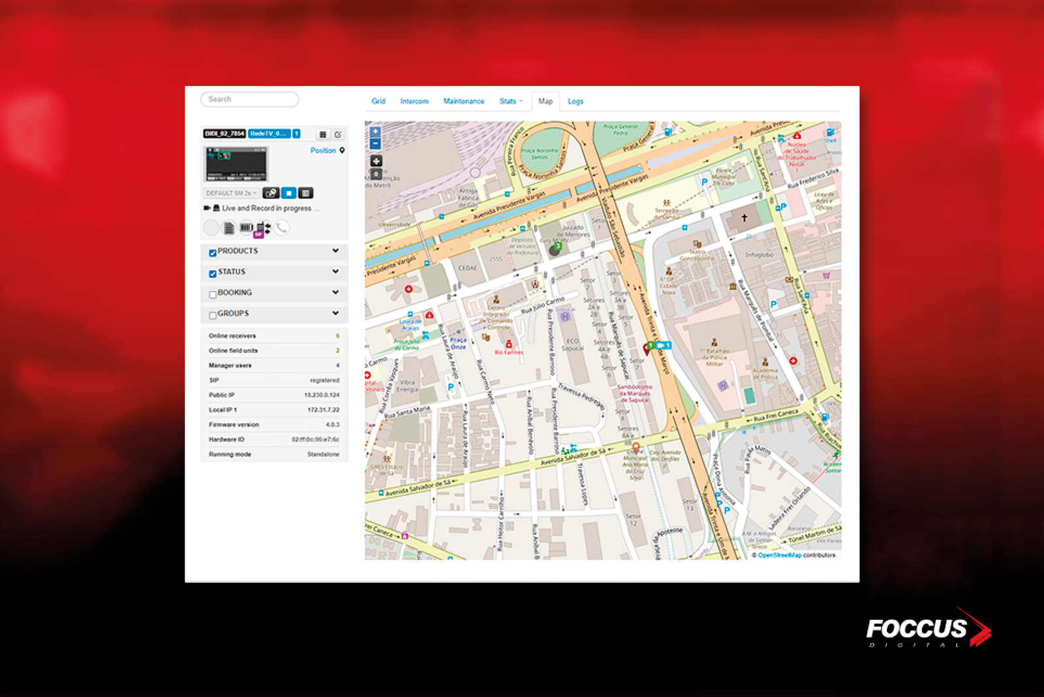Open the Maintenance tab
The height and width of the screenshot is (697, 1044).
463,101
